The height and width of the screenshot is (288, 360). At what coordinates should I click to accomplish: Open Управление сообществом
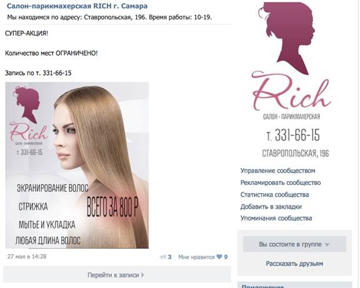click(x=277, y=171)
